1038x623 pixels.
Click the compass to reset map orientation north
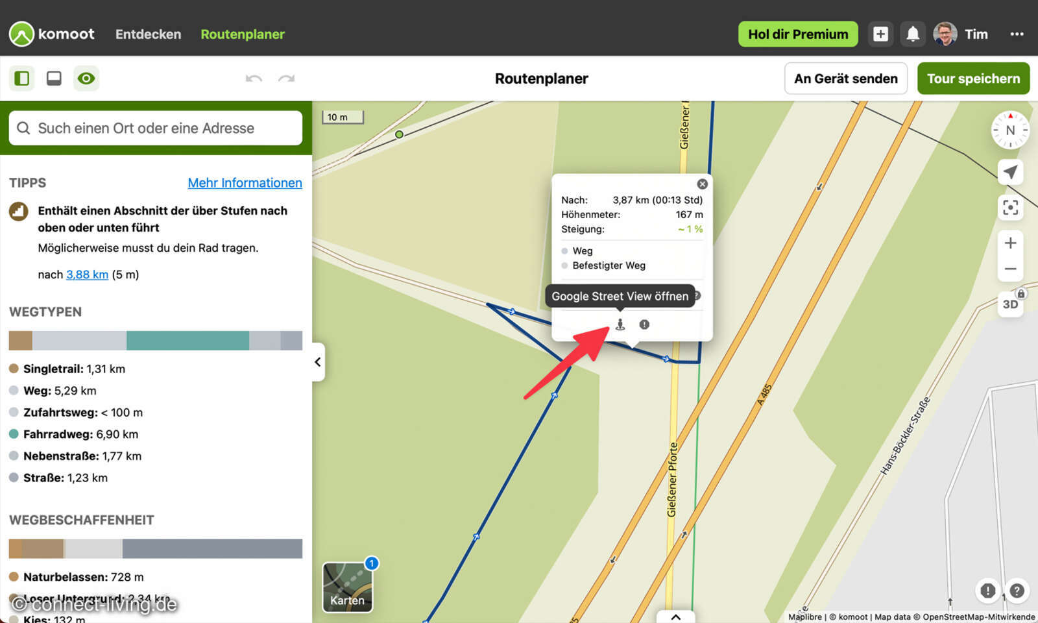tap(1009, 130)
